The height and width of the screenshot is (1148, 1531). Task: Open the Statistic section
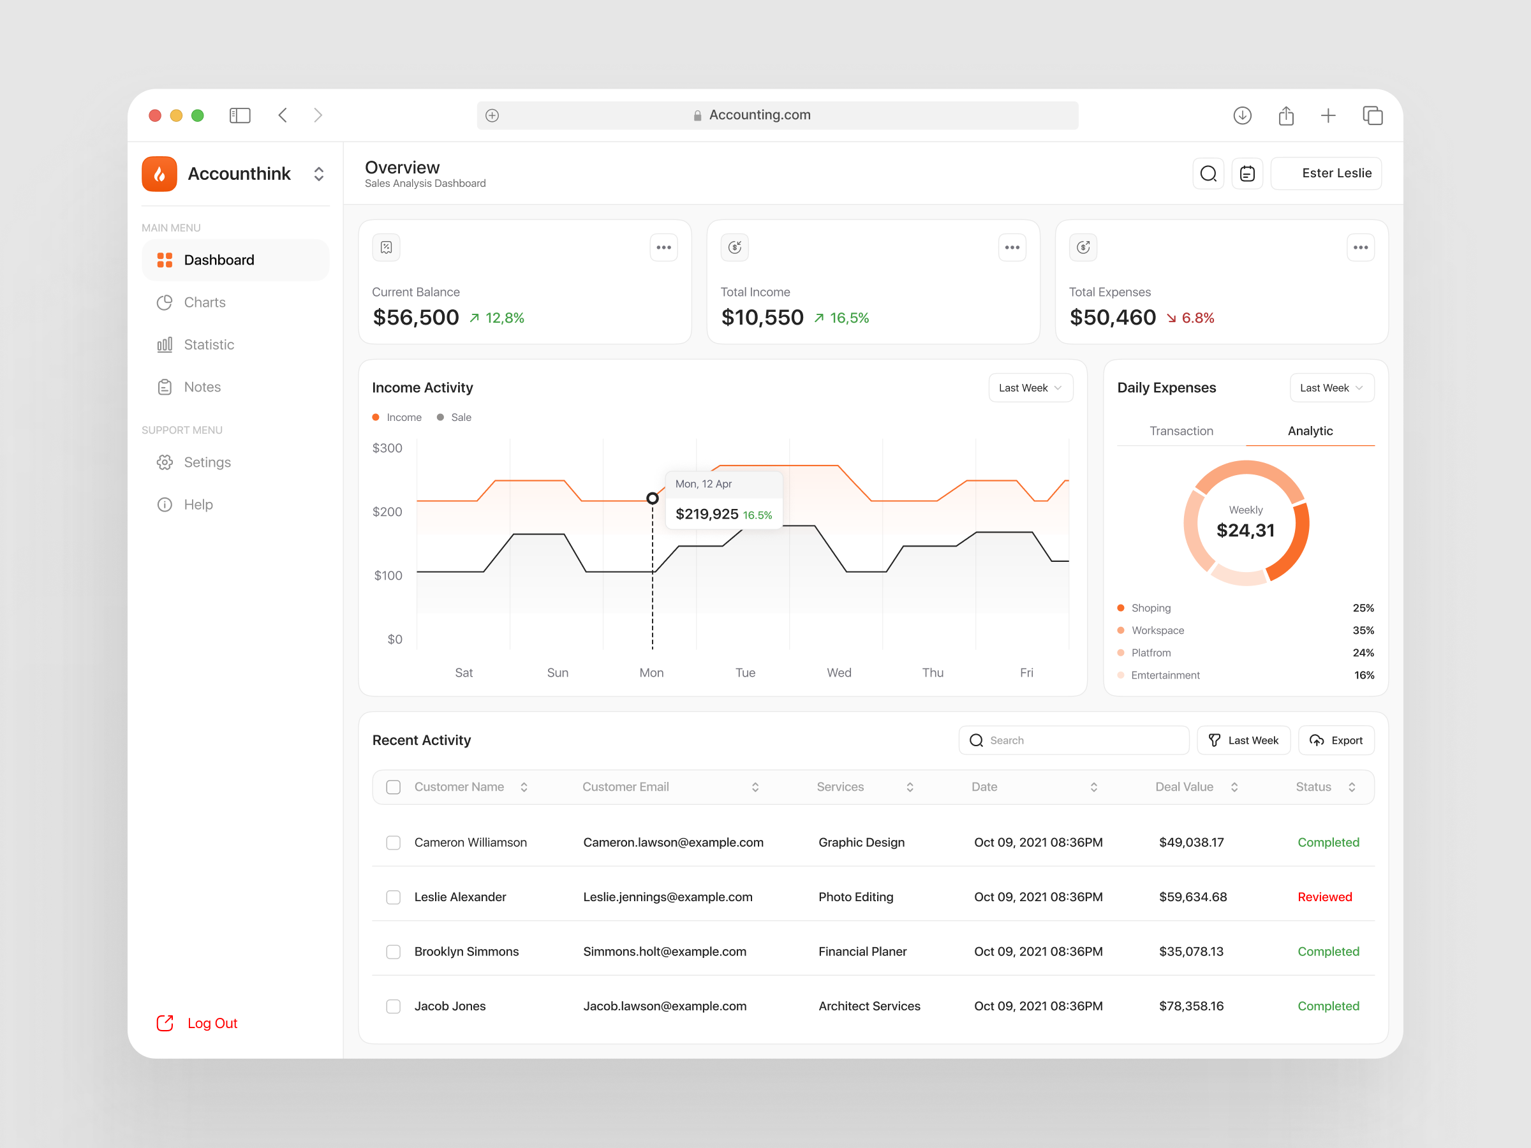pos(209,344)
